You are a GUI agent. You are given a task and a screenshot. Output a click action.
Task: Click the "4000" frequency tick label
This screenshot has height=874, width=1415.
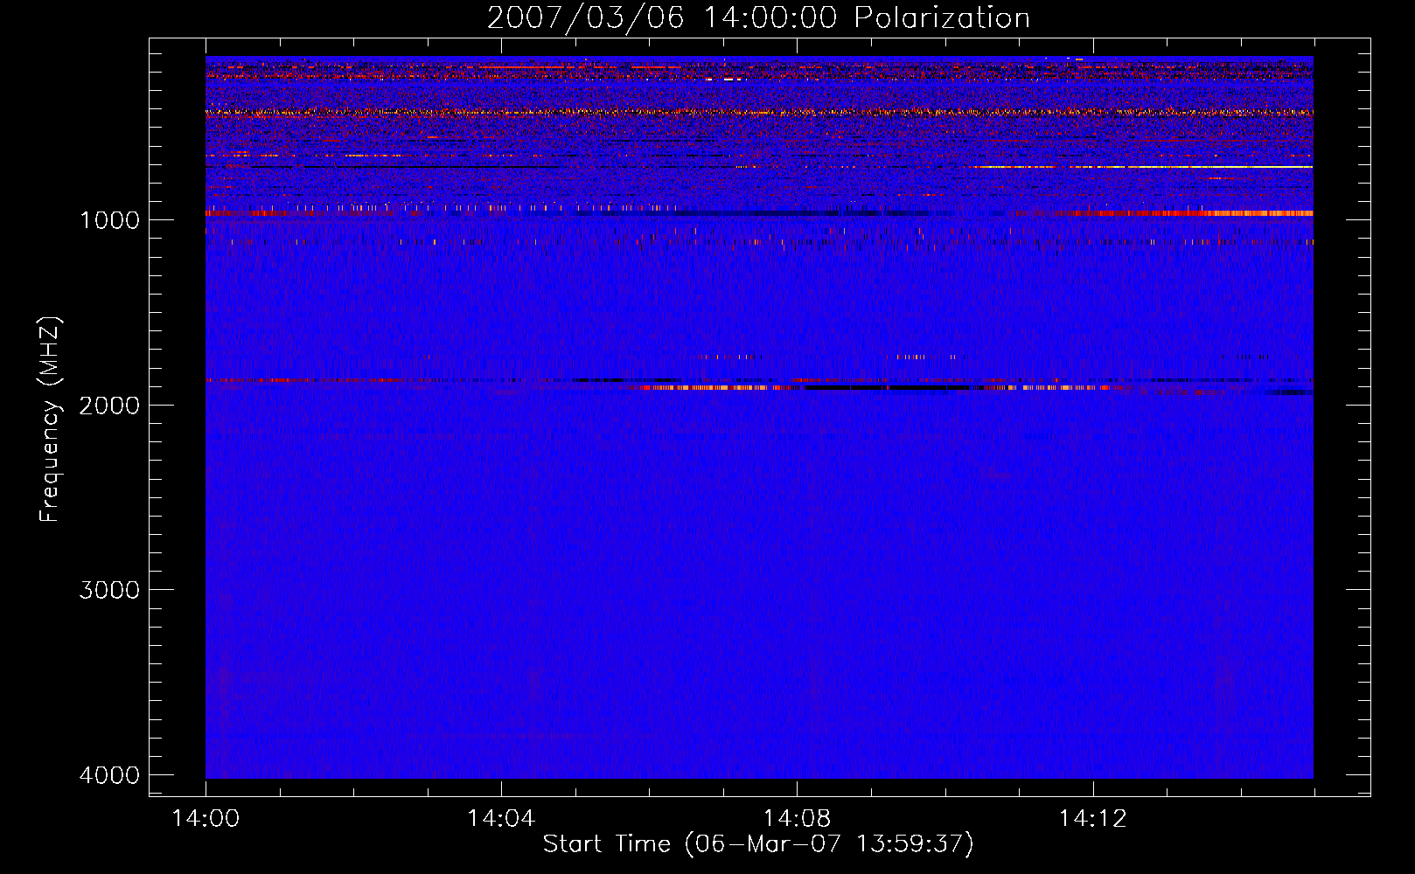[x=109, y=775]
